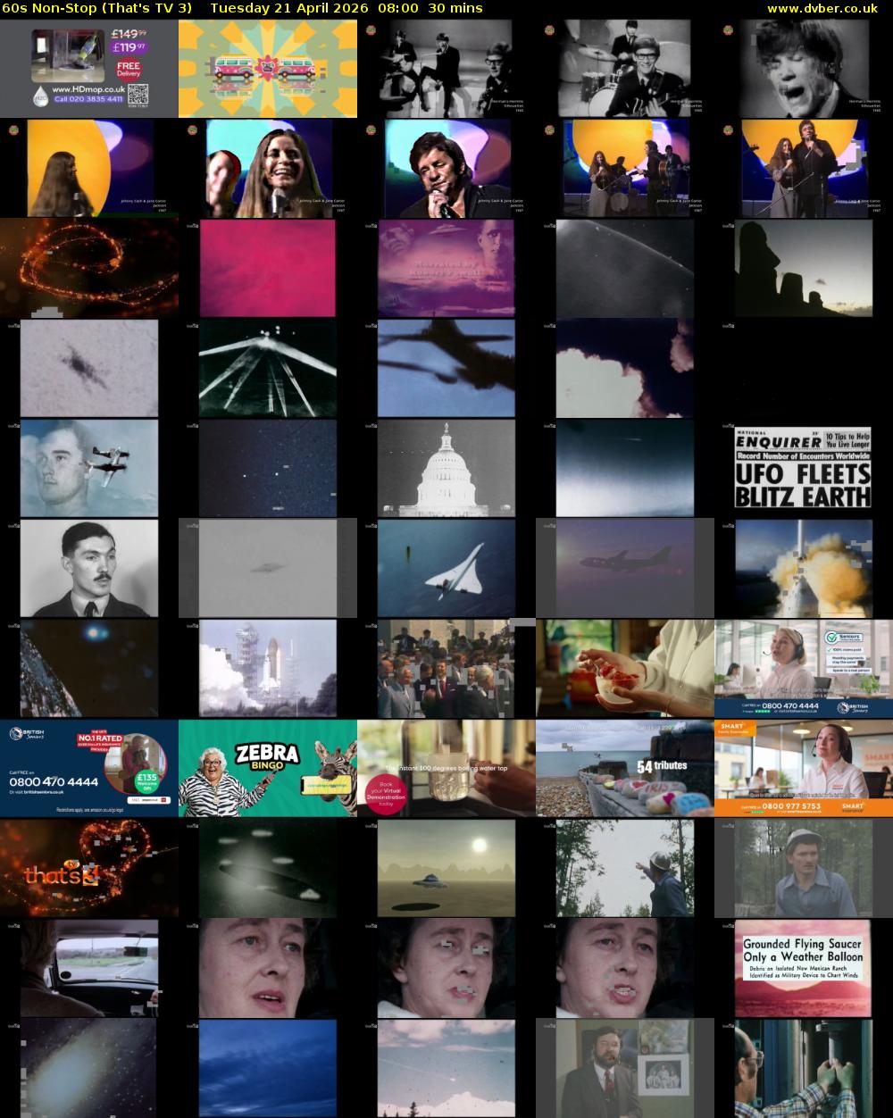Open the hands holding strawberries bowl thumbnail
This screenshot has width=893, height=1118.
[x=625, y=669]
